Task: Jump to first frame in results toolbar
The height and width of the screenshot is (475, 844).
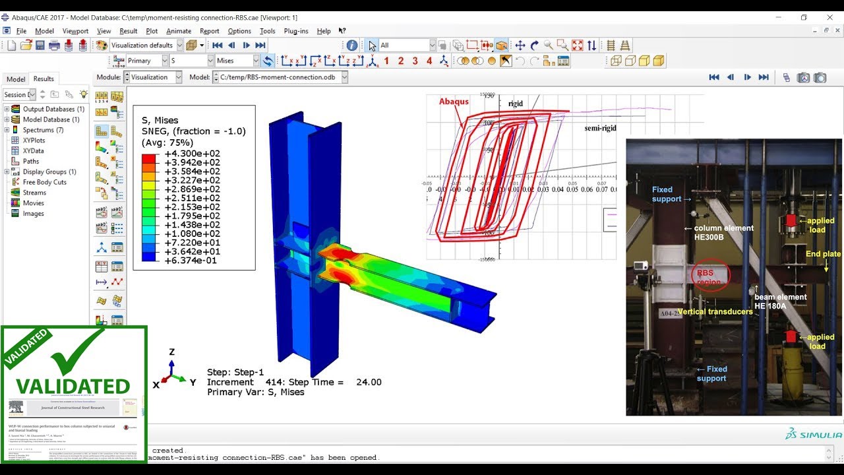Action: [x=217, y=46]
